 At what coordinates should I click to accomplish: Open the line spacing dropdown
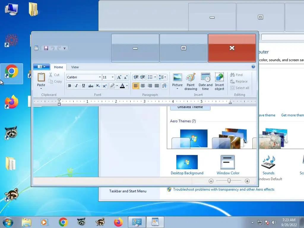pos(162,77)
